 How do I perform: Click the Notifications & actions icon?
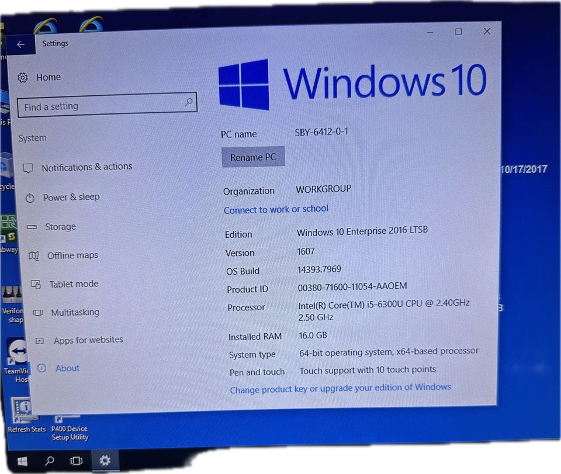point(28,168)
